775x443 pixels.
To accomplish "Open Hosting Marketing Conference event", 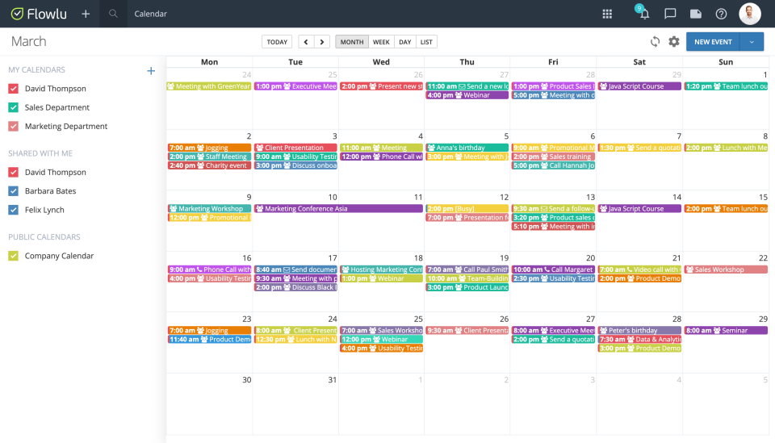I will coord(382,270).
